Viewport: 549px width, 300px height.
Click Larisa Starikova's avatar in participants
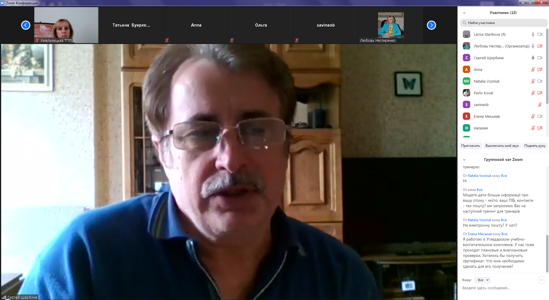coord(466,34)
